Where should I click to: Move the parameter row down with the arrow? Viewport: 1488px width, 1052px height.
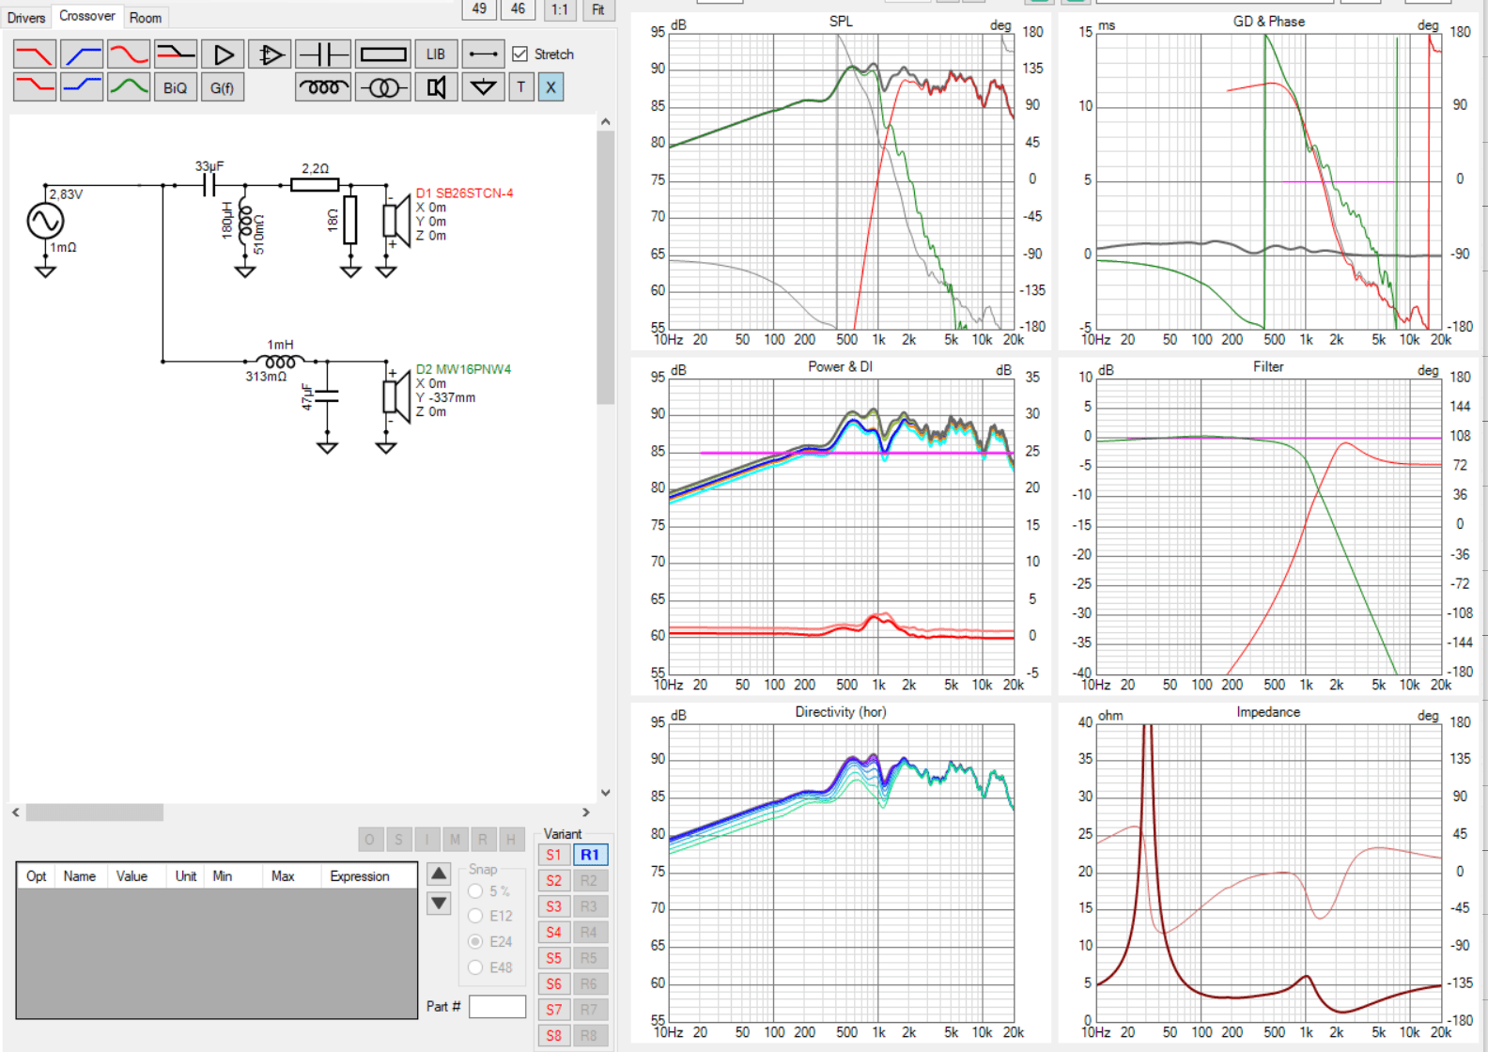[x=439, y=904]
